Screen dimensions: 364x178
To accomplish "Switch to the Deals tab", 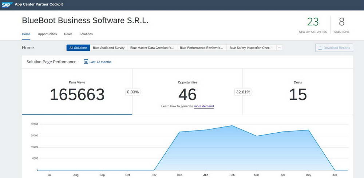I will (x=68, y=34).
